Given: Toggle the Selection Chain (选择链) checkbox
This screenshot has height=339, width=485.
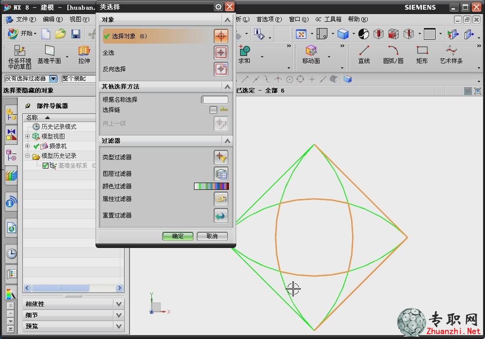Looking at the screenshot, I should coord(213,109).
